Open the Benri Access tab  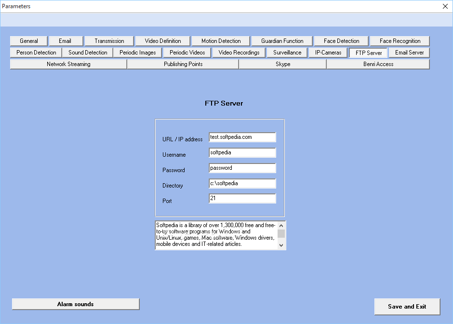(x=378, y=64)
